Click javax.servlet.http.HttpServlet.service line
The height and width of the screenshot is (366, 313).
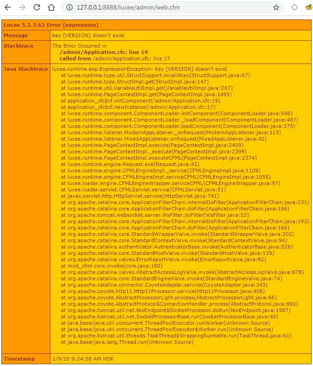pyautogui.click(x=140, y=196)
